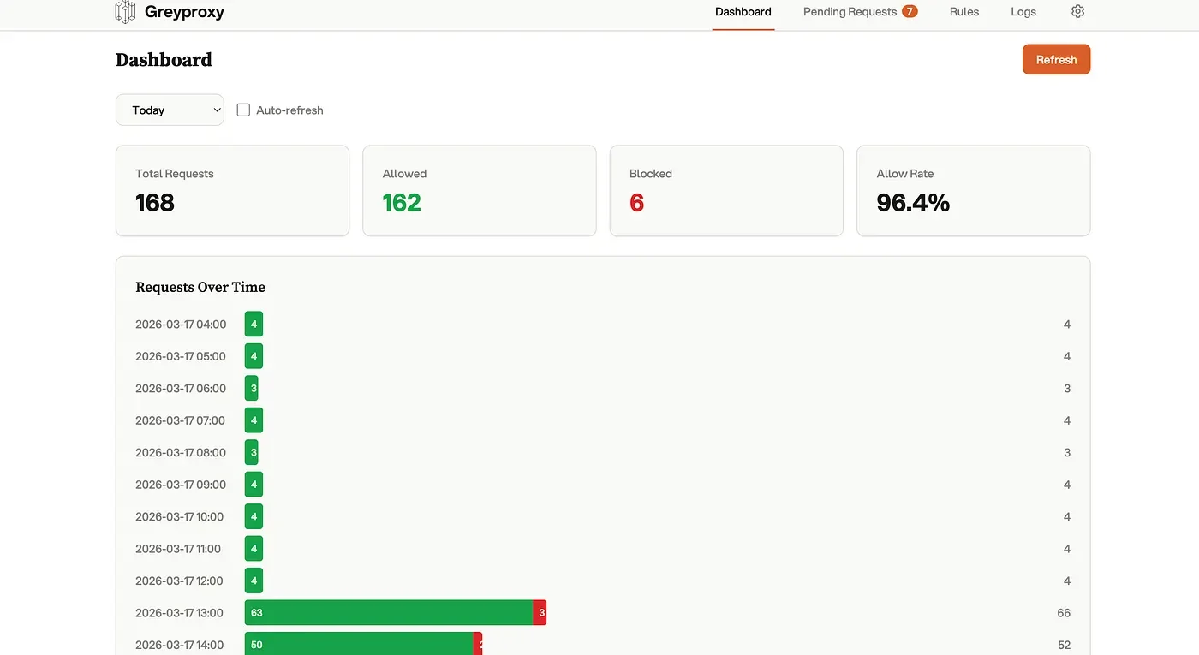The width and height of the screenshot is (1199, 655).
Task: Select the Total Requests stat card
Action: pyautogui.click(x=232, y=191)
